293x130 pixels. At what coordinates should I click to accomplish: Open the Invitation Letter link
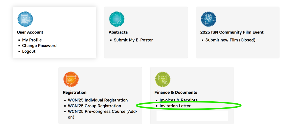coord(175,106)
